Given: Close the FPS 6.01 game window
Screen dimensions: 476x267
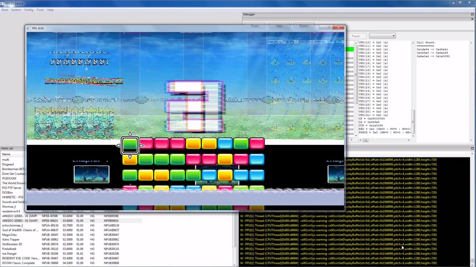Looking at the screenshot, I should (338, 27).
